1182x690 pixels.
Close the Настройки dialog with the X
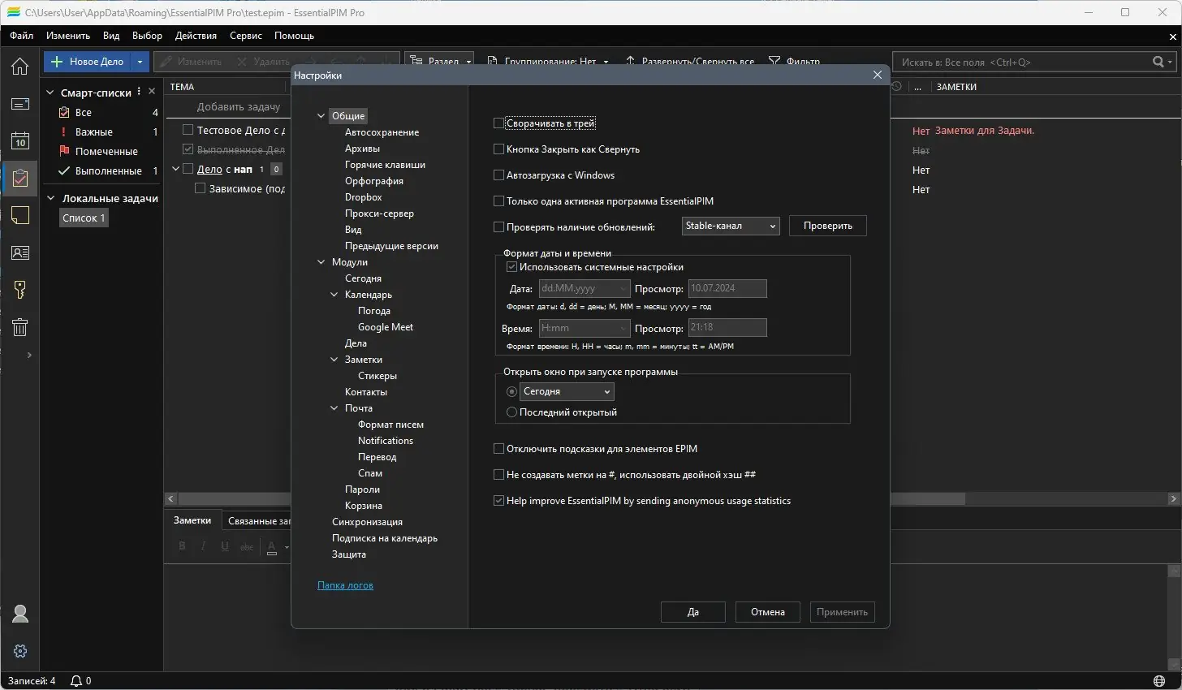click(x=877, y=75)
